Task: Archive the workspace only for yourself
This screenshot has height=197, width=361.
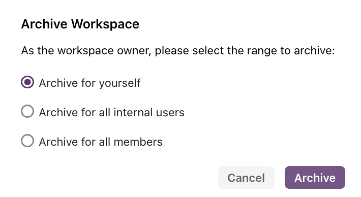Action: pyautogui.click(x=27, y=82)
